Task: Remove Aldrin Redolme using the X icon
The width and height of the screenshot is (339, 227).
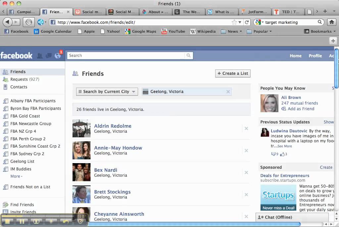Action: tap(246, 128)
